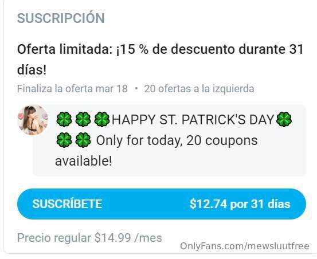Click '20 ofertas a la izquierda' text
Screen dimensions: 317x259
pyautogui.click(x=199, y=89)
